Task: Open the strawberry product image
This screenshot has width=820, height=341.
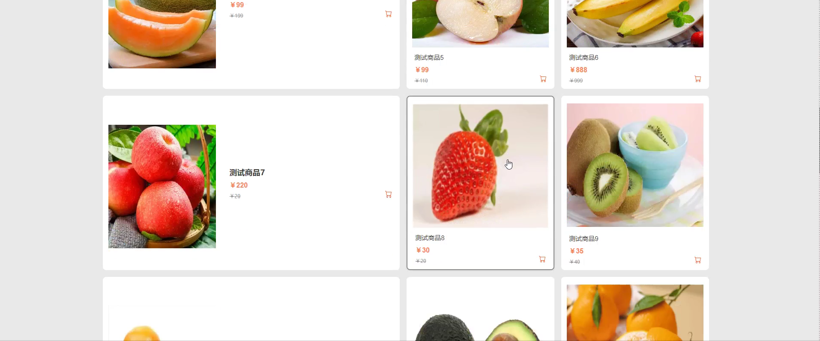Action: pos(480,166)
